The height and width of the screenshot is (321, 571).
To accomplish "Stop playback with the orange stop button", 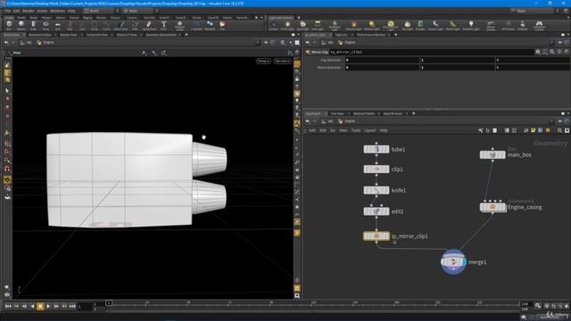I will (x=40, y=307).
